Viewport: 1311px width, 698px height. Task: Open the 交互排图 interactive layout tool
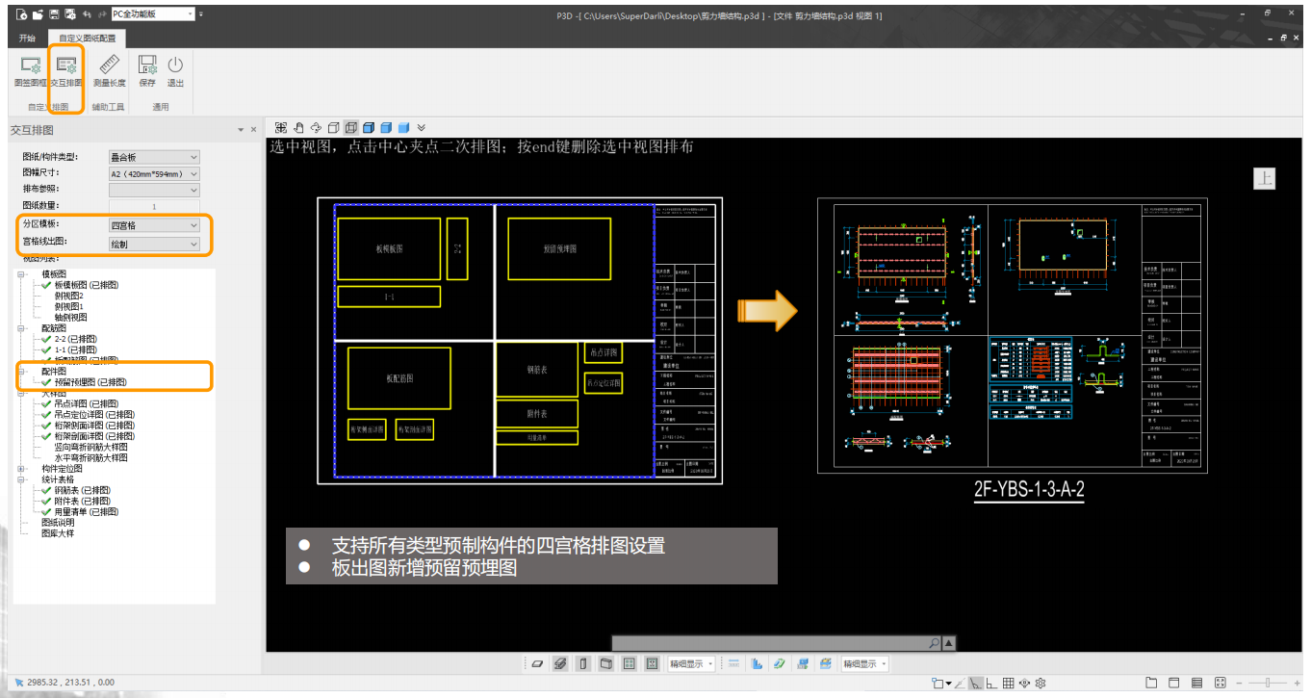66,70
